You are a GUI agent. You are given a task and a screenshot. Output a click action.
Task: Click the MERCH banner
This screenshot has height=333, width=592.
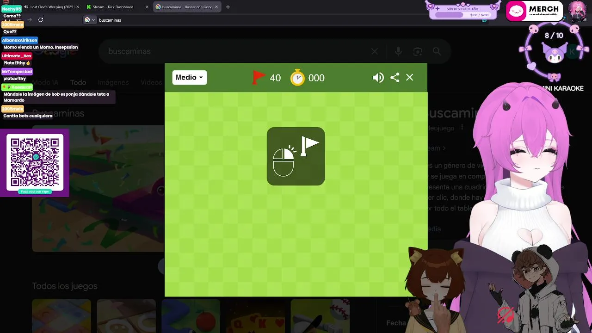534,11
